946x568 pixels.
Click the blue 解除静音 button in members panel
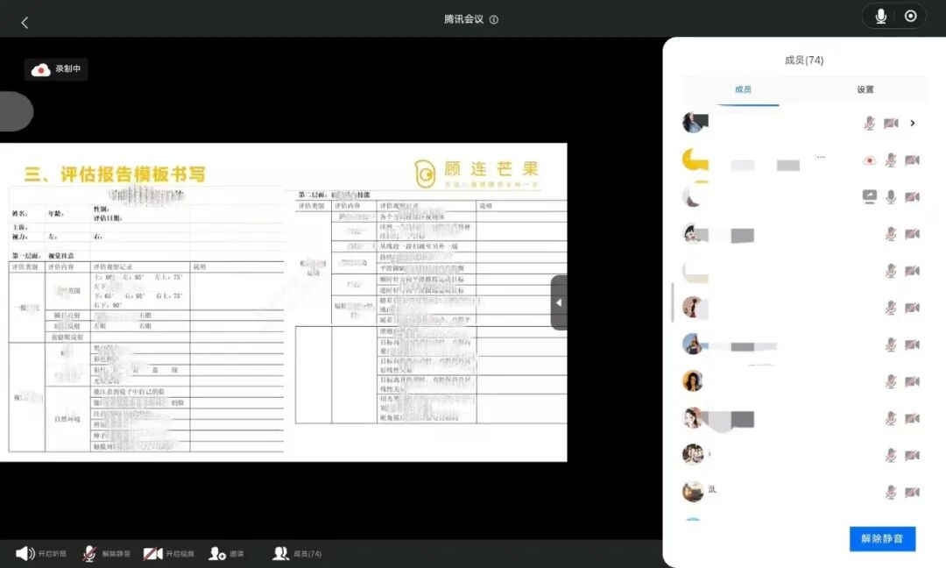point(882,538)
